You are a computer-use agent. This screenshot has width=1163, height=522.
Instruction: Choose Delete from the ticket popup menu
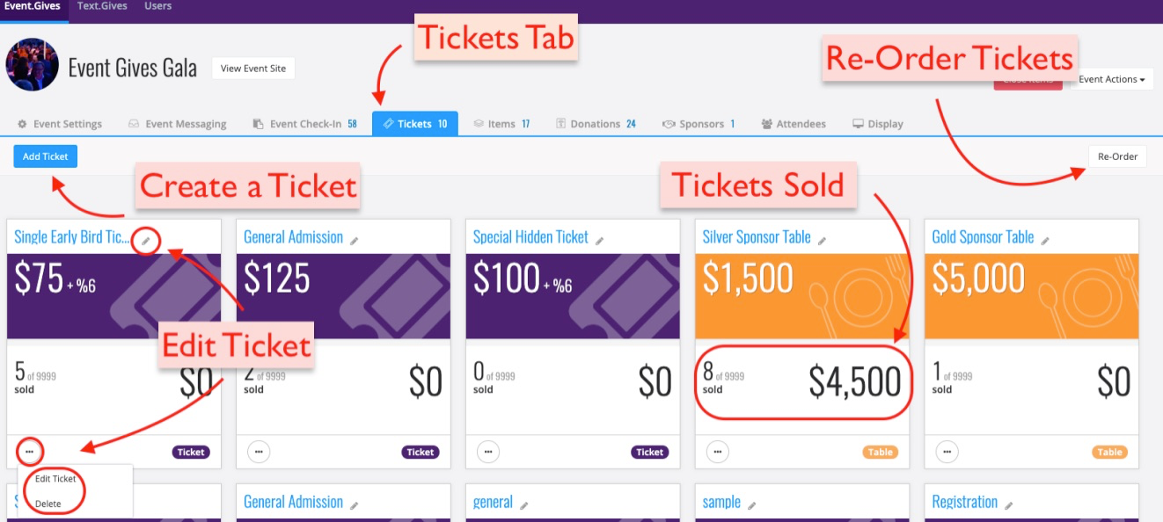coord(48,504)
